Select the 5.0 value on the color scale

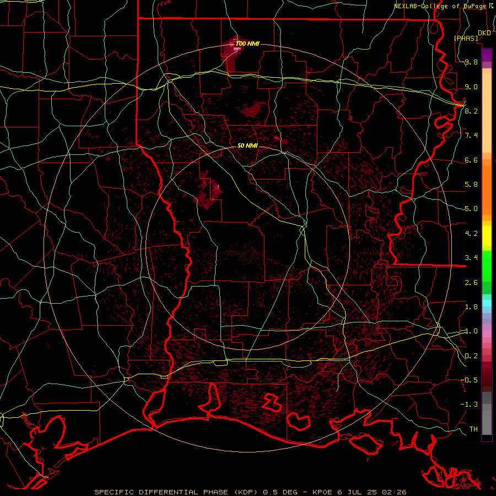point(471,209)
